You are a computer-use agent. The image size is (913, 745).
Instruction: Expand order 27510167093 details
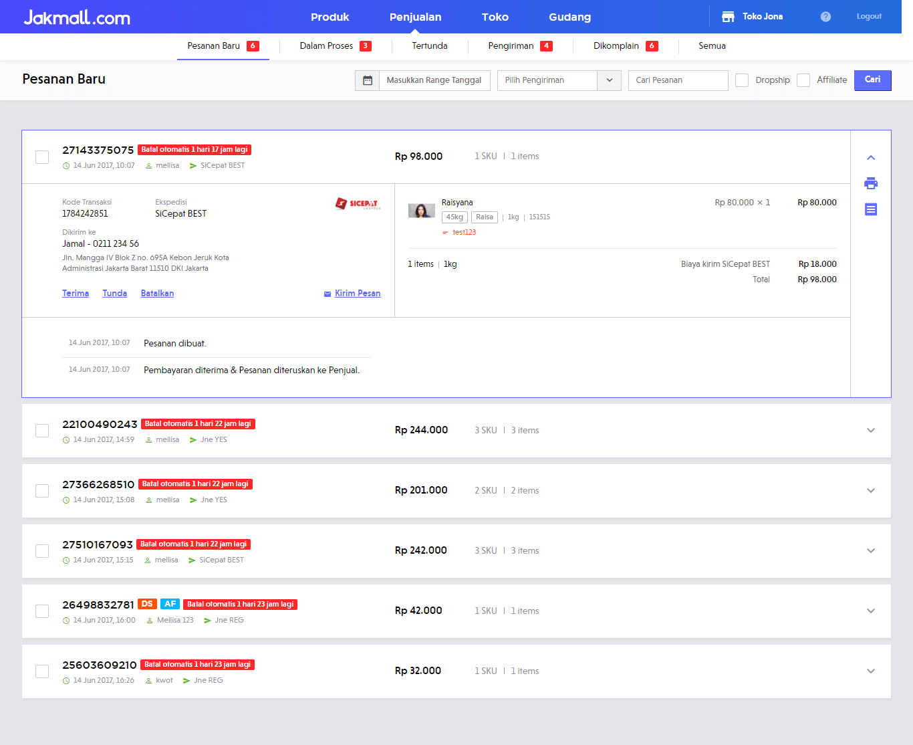(871, 551)
